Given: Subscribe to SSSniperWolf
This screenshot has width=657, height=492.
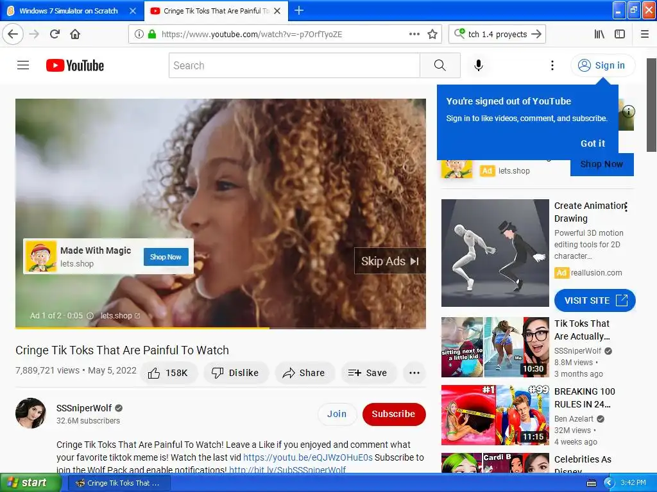Looking at the screenshot, I should [393, 414].
